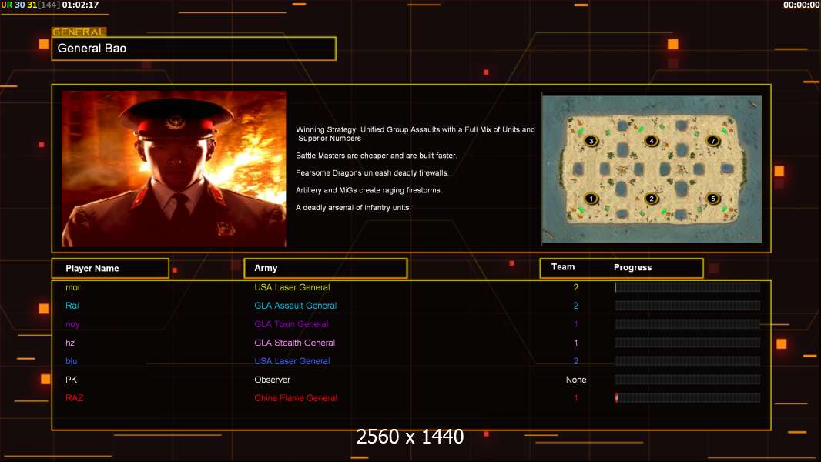Image resolution: width=821 pixels, height=462 pixels.
Task: Click China Flame General army text
Action: click(296, 397)
